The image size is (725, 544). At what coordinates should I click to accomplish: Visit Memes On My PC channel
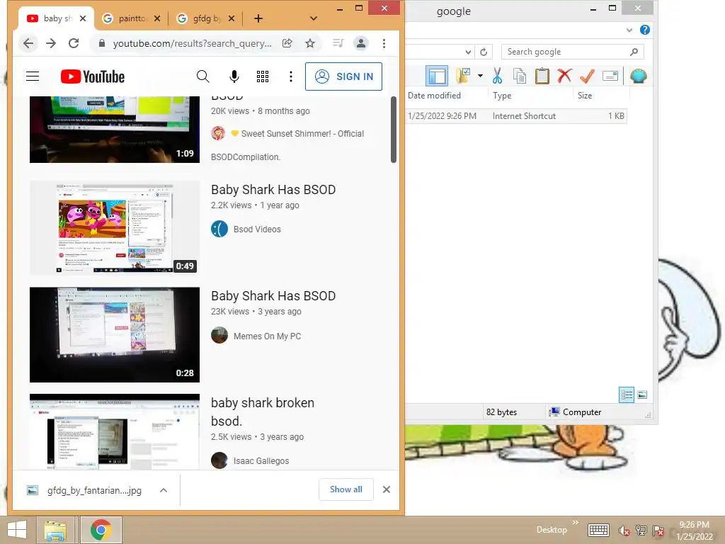[267, 336]
